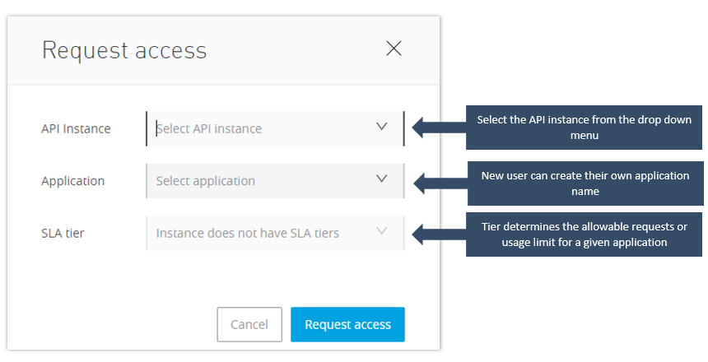Expand the API Instance dropdown chevron
Screen dimensions: 708x362
tap(381, 128)
